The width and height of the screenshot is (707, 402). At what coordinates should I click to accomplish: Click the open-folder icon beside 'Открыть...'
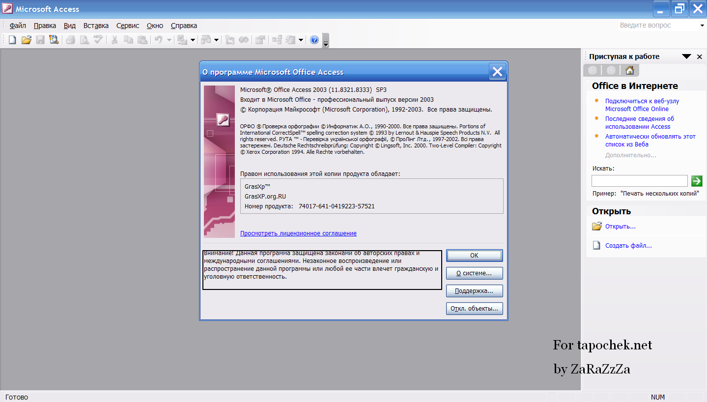597,227
